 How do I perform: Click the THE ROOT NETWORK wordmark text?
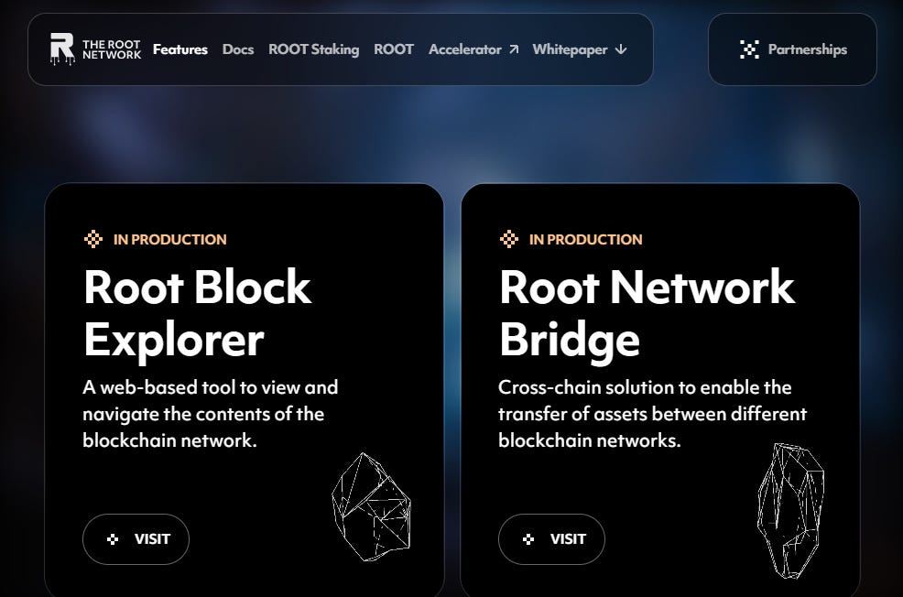click(x=113, y=49)
